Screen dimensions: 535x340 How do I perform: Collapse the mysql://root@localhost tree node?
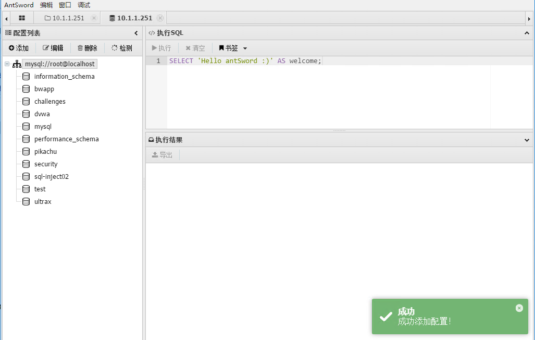pos(7,64)
